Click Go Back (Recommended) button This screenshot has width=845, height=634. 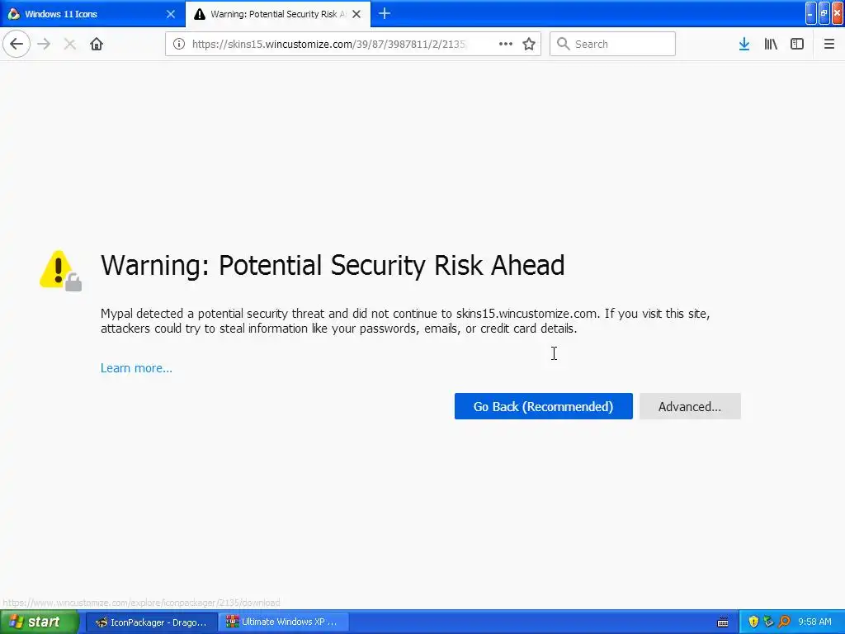click(543, 406)
